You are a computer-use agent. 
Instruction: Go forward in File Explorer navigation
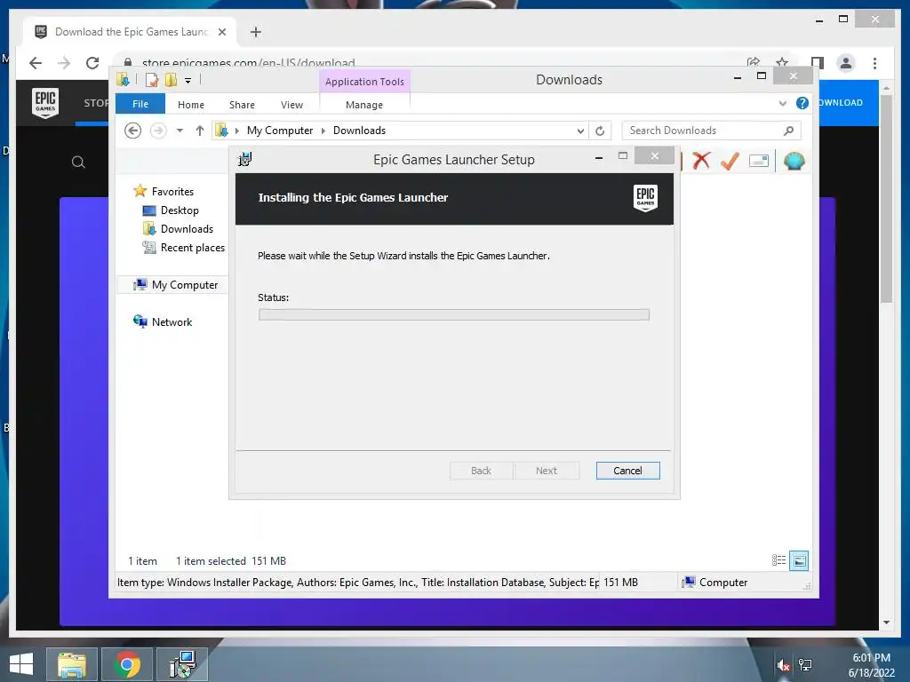pos(158,131)
